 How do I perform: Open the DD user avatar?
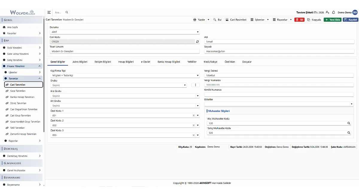pyautogui.click(x=355, y=12)
